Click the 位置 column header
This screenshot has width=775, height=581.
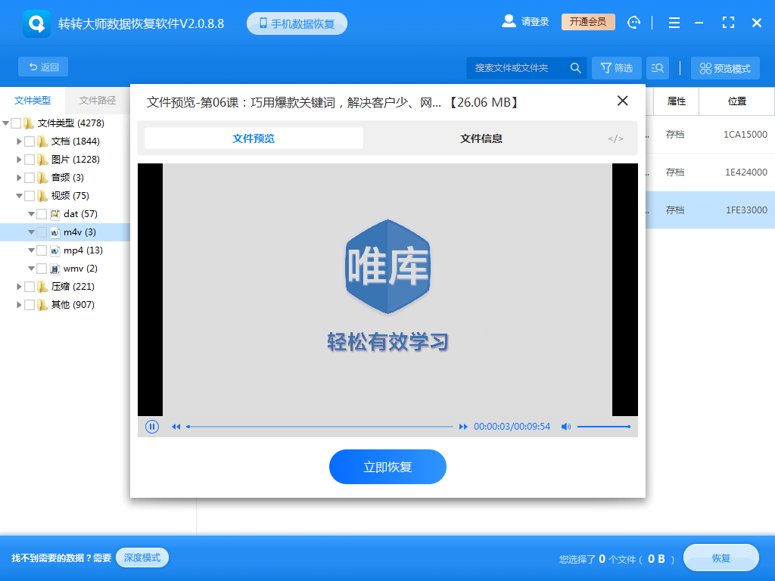click(x=737, y=101)
